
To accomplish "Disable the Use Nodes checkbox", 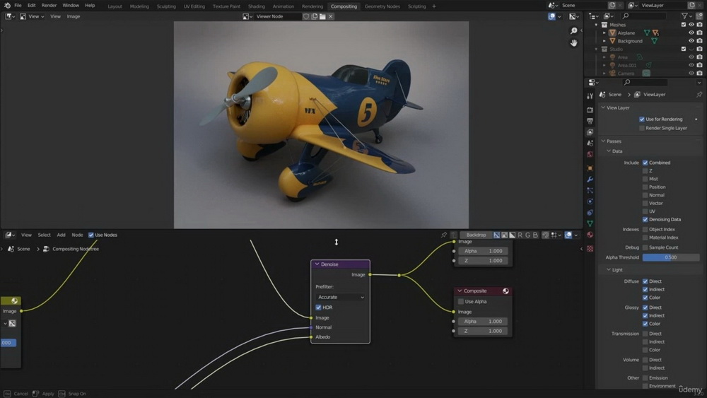I will click(91, 235).
